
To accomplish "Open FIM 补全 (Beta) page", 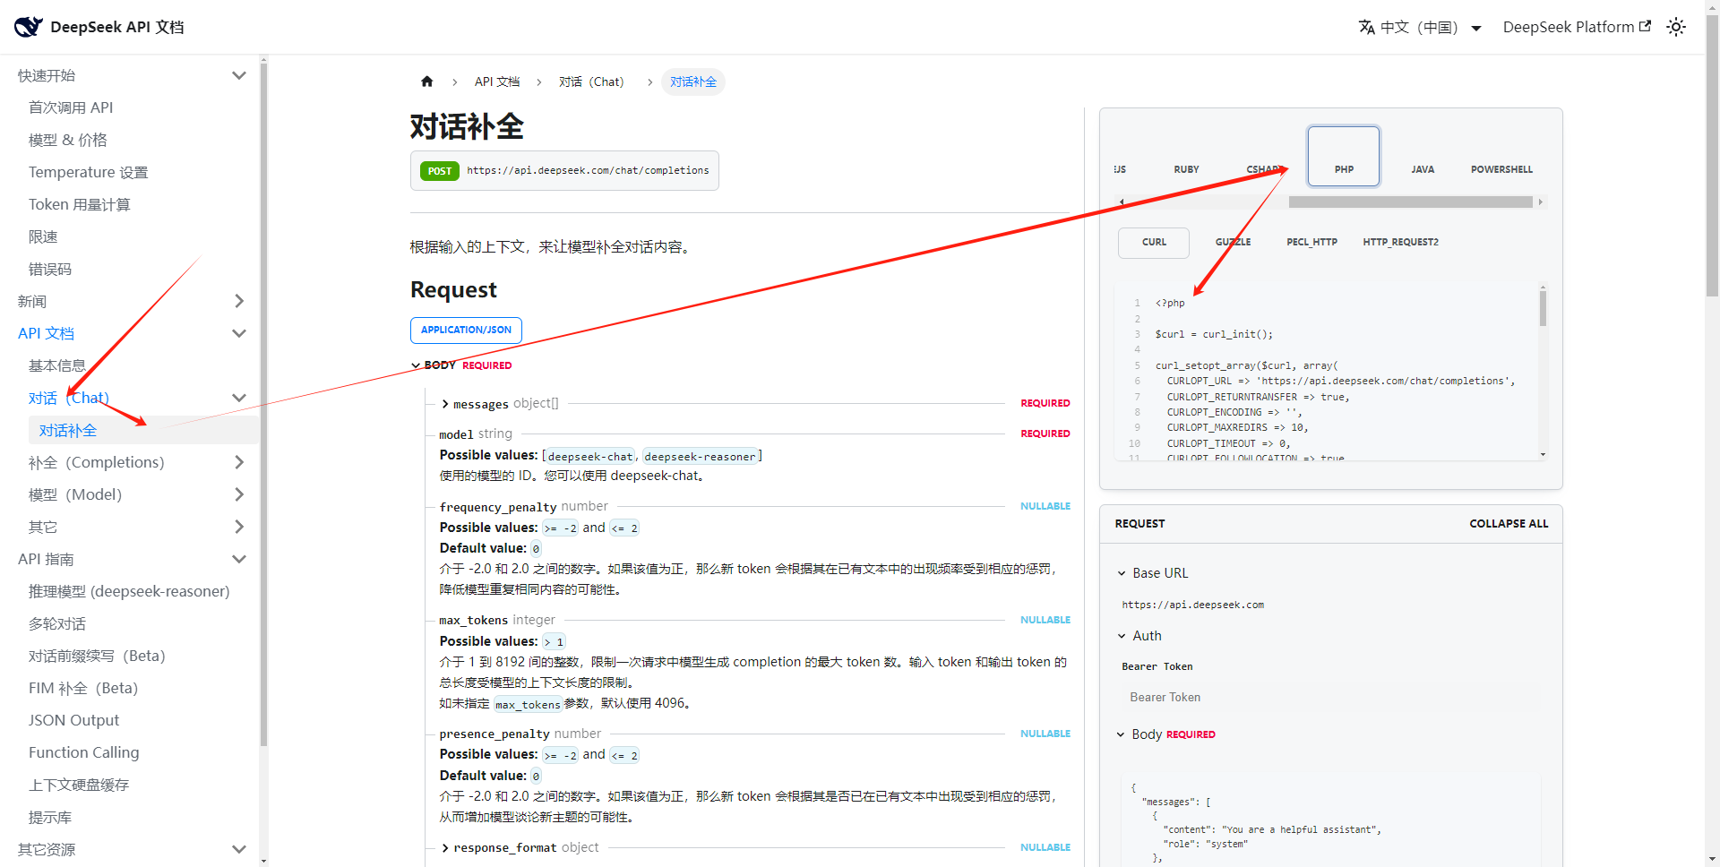I will point(83,688).
